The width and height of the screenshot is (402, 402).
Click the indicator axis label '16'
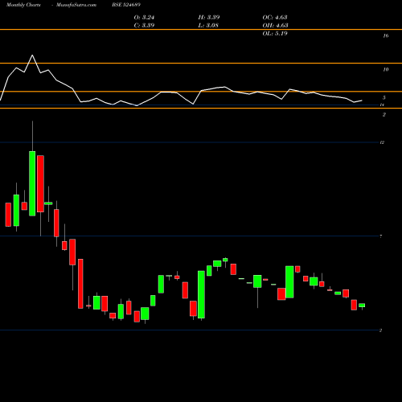click(386, 35)
